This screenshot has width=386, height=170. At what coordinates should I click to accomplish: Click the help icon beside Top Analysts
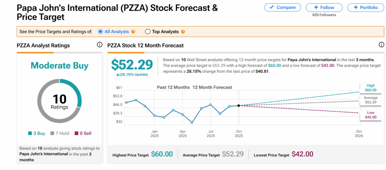183,32
